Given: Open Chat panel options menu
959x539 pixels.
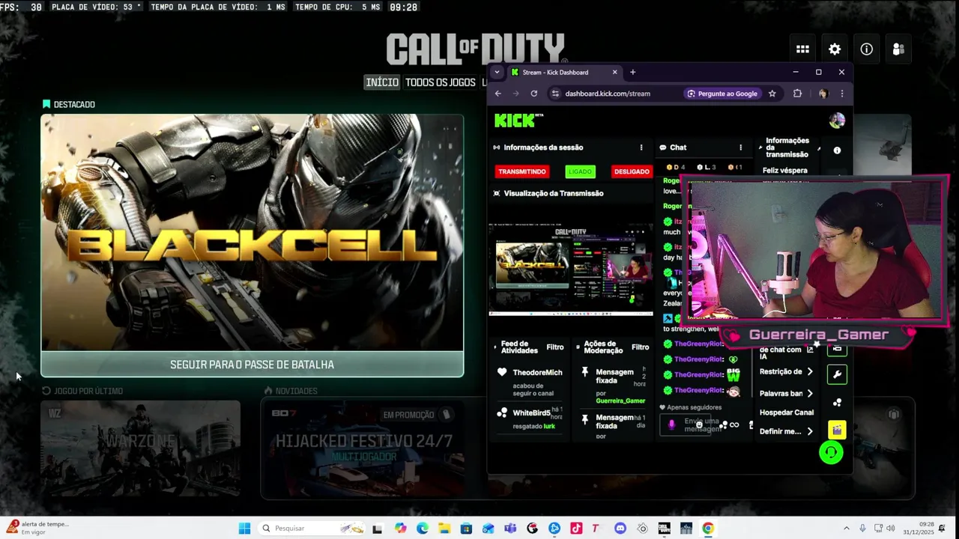Looking at the screenshot, I should click(741, 147).
